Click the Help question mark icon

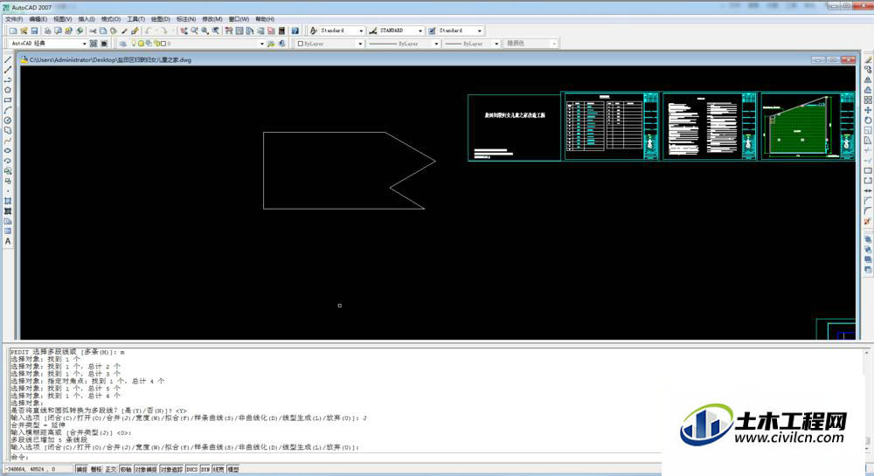click(295, 31)
